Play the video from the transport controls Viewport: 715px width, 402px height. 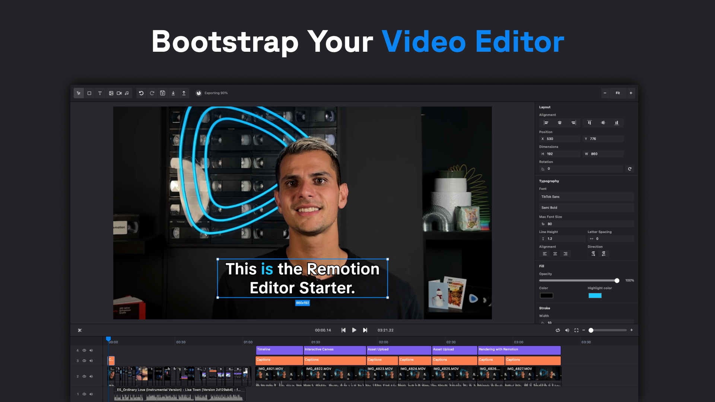tap(354, 330)
